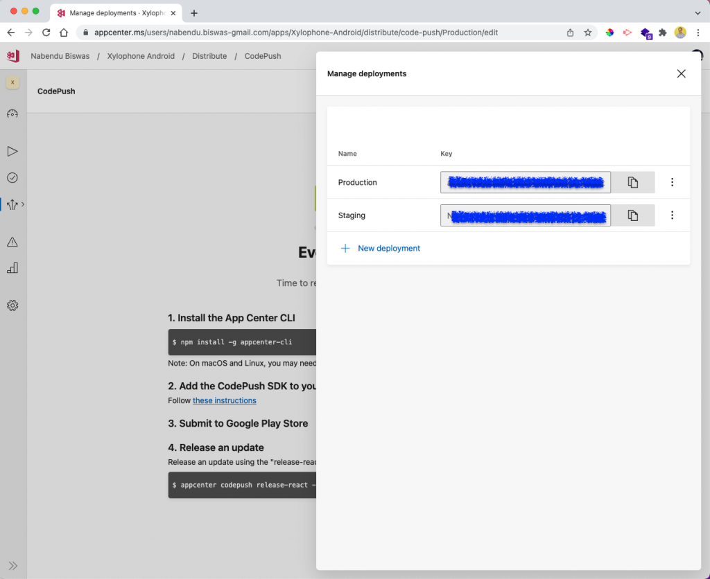This screenshot has height=579, width=710.
Task: Go back in browser history
Action: point(11,33)
